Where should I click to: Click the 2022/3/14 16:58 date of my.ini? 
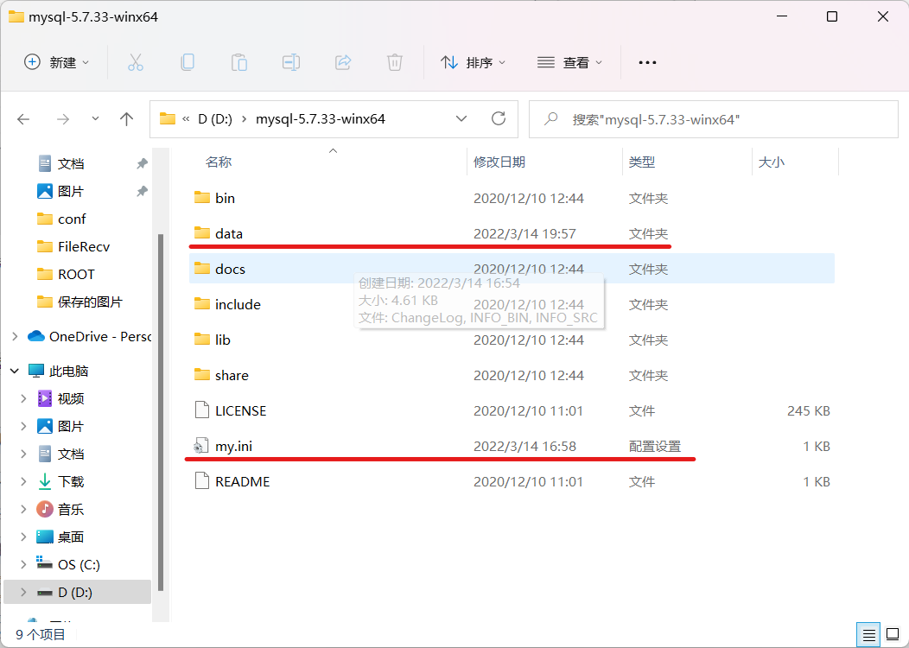point(524,447)
